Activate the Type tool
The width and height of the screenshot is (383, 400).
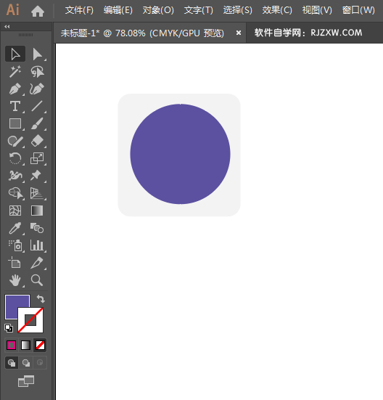[15, 106]
